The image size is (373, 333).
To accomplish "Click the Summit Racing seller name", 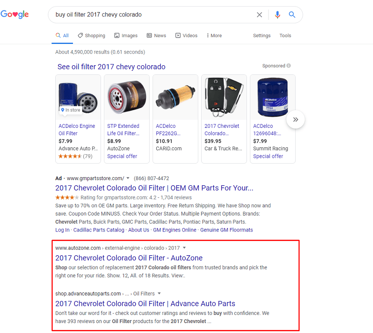I will pyautogui.click(x=271, y=149).
